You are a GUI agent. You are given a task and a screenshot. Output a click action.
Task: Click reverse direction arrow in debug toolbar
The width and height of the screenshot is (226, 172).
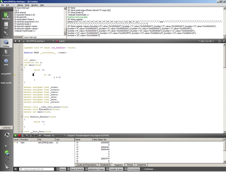[40, 136]
